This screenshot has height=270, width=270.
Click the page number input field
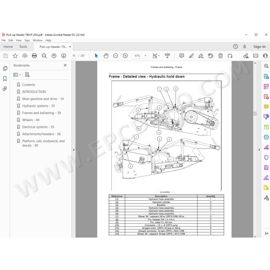(x=74, y=56)
